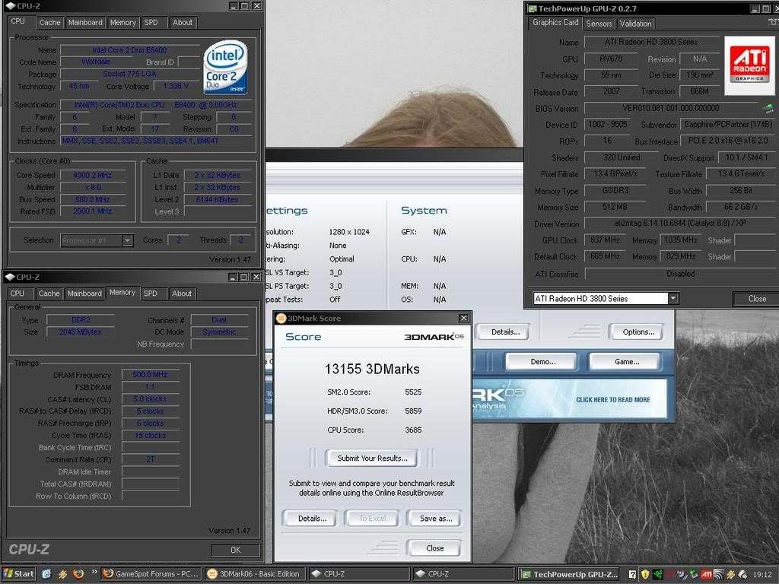
Task: Open About tab in lower CPU-Z window
Action: click(x=182, y=294)
